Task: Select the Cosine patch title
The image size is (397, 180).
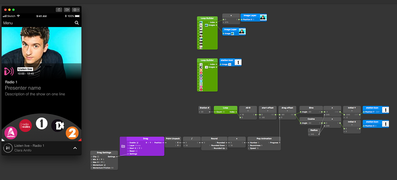Action: [311, 119]
